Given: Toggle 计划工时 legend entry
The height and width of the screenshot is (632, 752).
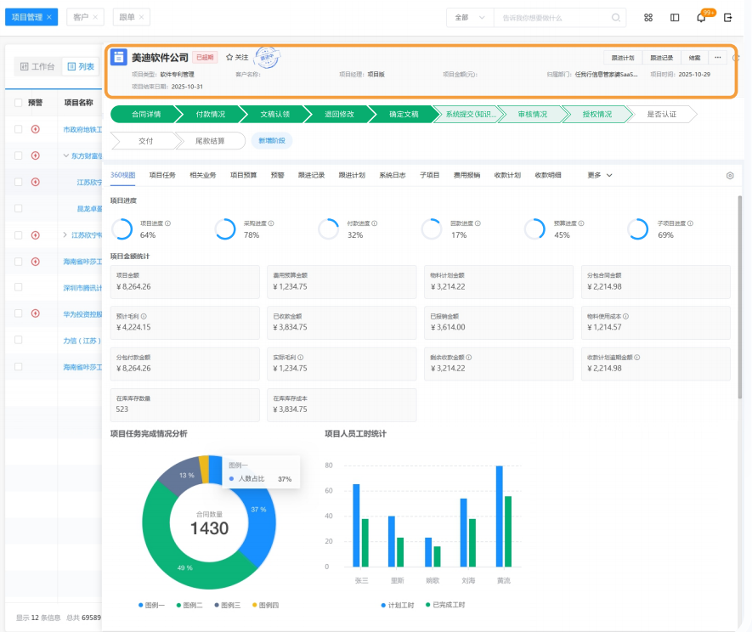Looking at the screenshot, I should tap(397, 605).
